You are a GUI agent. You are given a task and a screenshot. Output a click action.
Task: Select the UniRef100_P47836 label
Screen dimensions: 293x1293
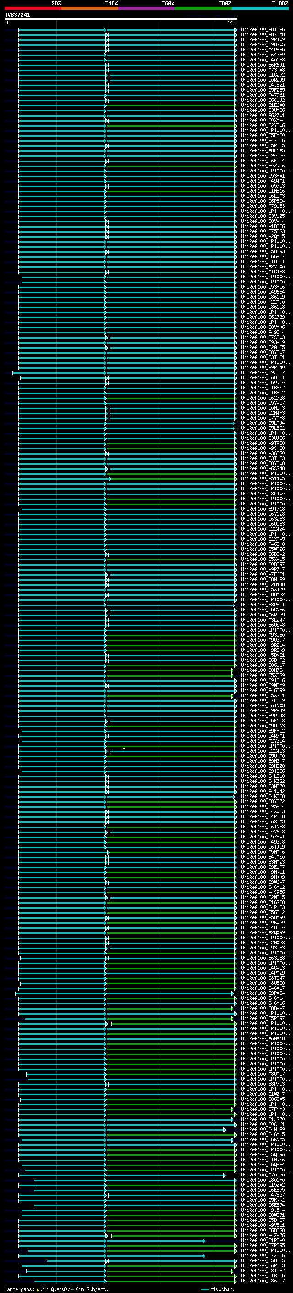[262, 140]
